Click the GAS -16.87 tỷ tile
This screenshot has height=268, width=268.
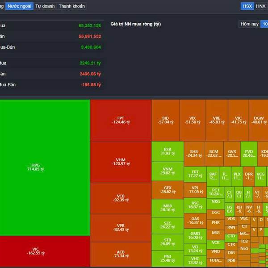(195, 221)
